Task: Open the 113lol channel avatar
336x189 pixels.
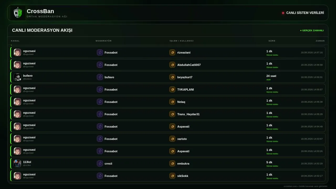Action: pyautogui.click(x=17, y=163)
